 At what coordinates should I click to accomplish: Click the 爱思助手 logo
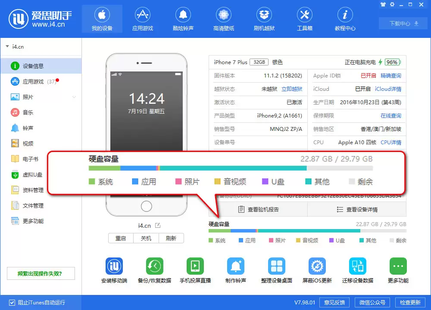click(41, 19)
